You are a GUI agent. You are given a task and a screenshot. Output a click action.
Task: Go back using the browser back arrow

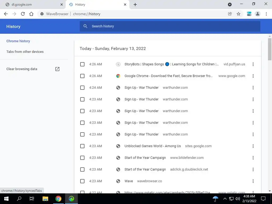click(x=6, y=14)
